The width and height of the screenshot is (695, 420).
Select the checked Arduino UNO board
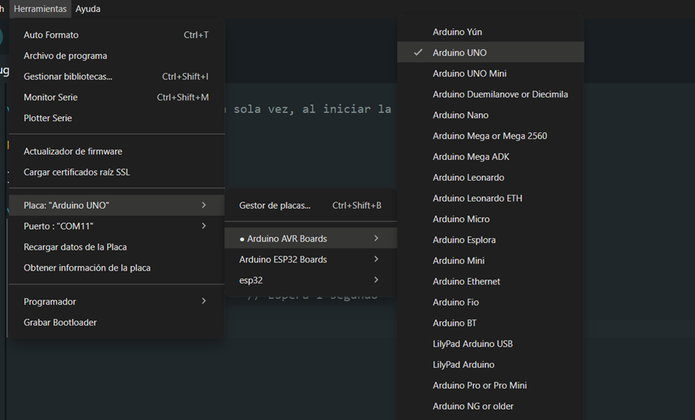point(490,53)
